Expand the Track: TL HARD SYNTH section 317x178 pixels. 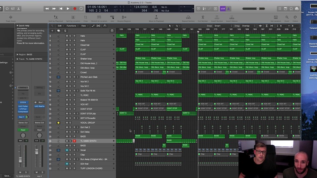pos(18,59)
